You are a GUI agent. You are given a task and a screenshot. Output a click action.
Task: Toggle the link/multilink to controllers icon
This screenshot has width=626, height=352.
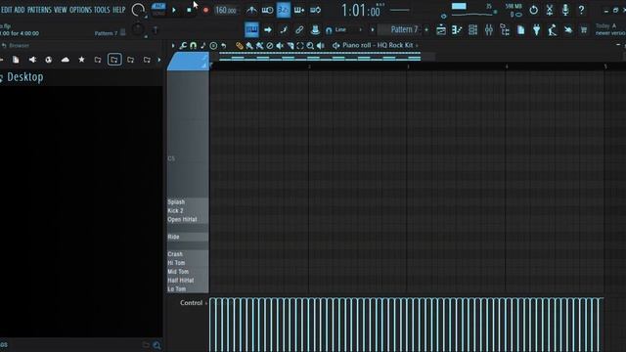[299, 29]
